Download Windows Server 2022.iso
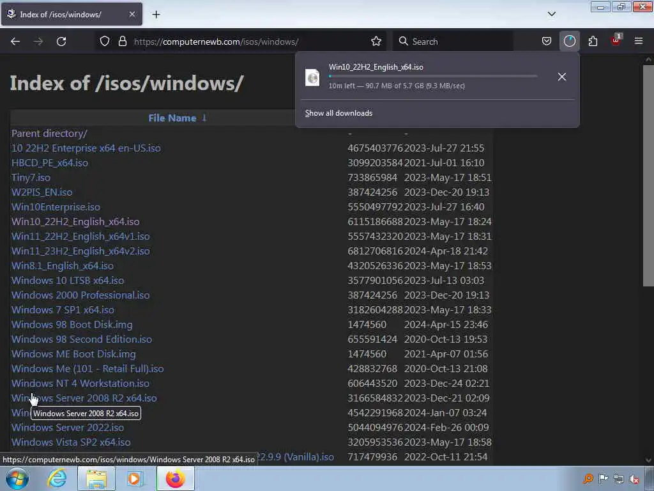The height and width of the screenshot is (491, 654). tap(68, 428)
